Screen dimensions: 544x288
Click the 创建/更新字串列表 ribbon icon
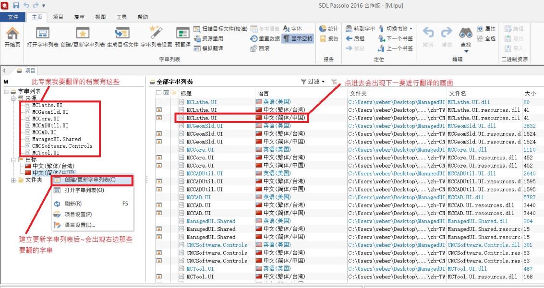point(83,33)
